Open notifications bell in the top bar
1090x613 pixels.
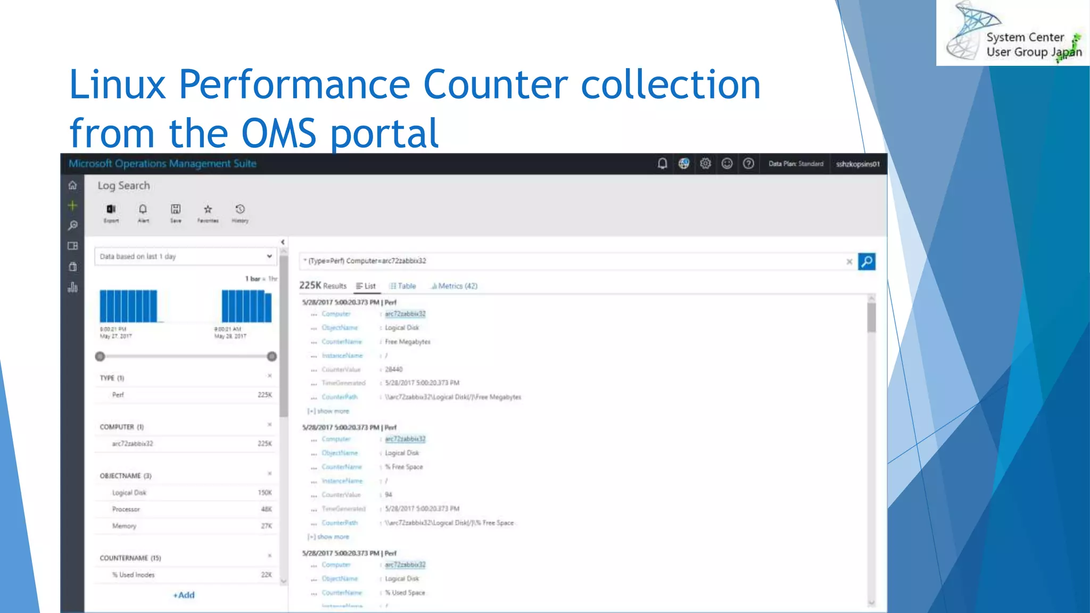click(662, 164)
